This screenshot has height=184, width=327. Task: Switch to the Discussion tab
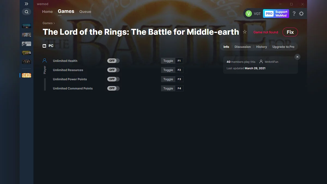243,47
